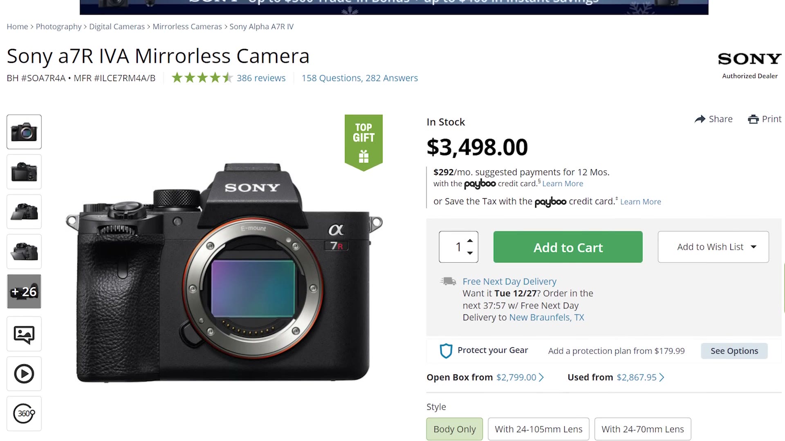The image size is (785, 441).
Task: Expand the Add to Wish List dropdown
Action: (x=713, y=247)
